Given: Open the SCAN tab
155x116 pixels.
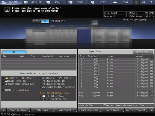Looking at the screenshot, I should [122, 2].
